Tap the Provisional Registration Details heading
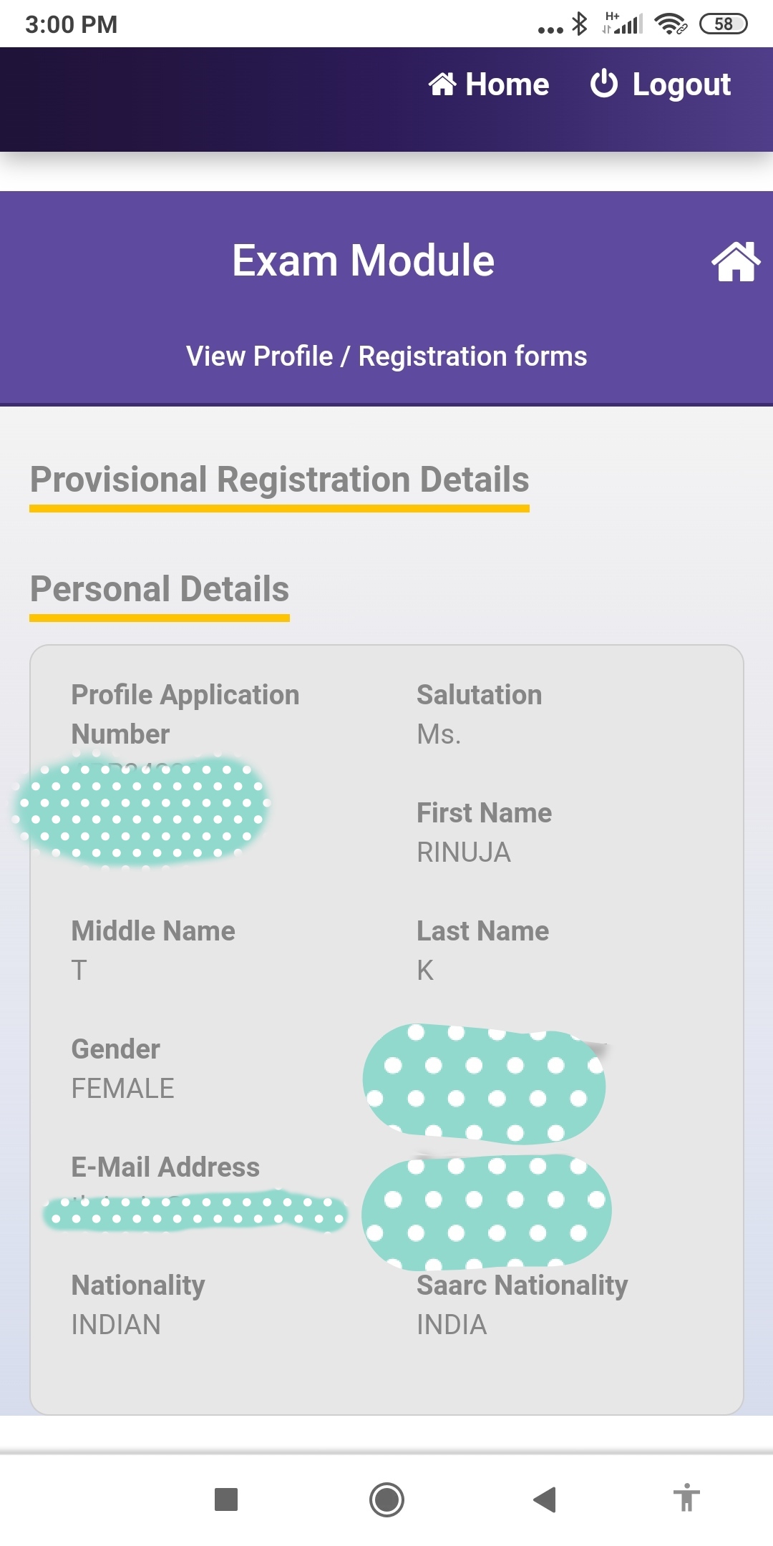 (279, 480)
